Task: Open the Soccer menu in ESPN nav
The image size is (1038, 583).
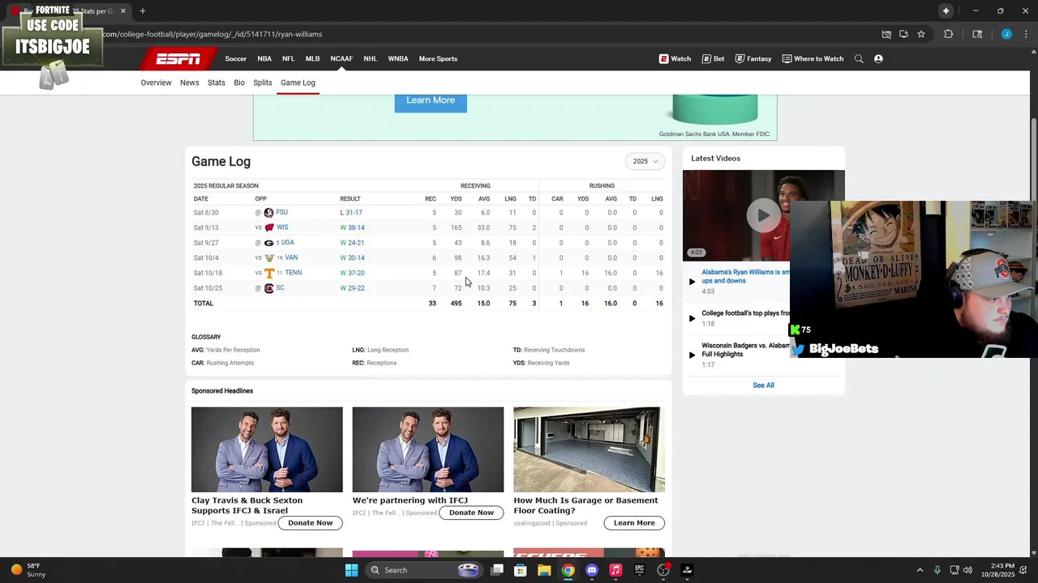Action: click(236, 58)
